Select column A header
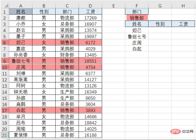The image size is (196, 140). pos(21,6)
